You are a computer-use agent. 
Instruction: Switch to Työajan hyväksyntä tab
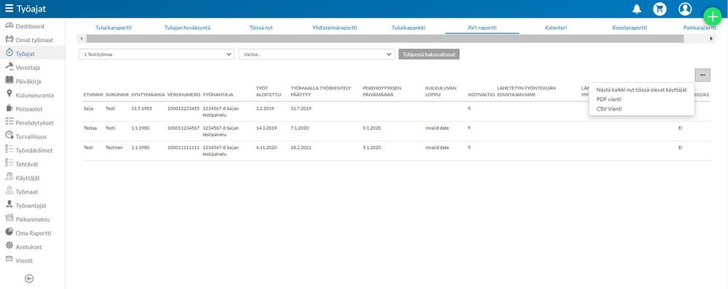tap(187, 28)
